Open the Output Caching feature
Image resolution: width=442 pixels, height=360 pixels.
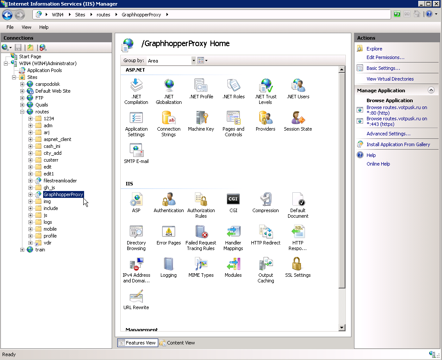point(266,270)
